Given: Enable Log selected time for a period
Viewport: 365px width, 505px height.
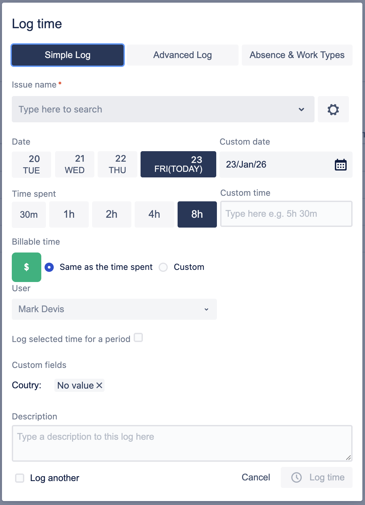Looking at the screenshot, I should [138, 337].
